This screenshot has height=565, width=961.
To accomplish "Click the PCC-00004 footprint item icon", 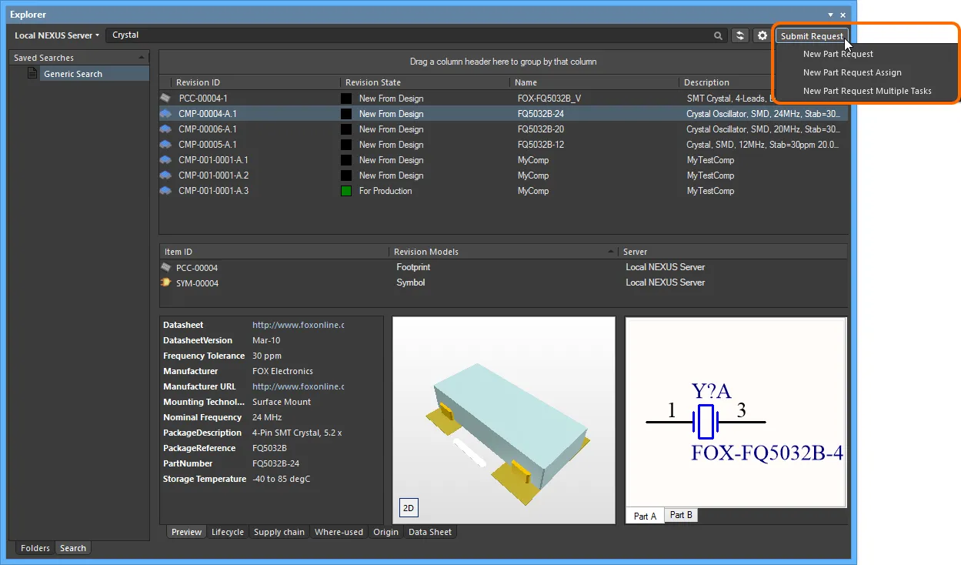I will [x=166, y=267].
